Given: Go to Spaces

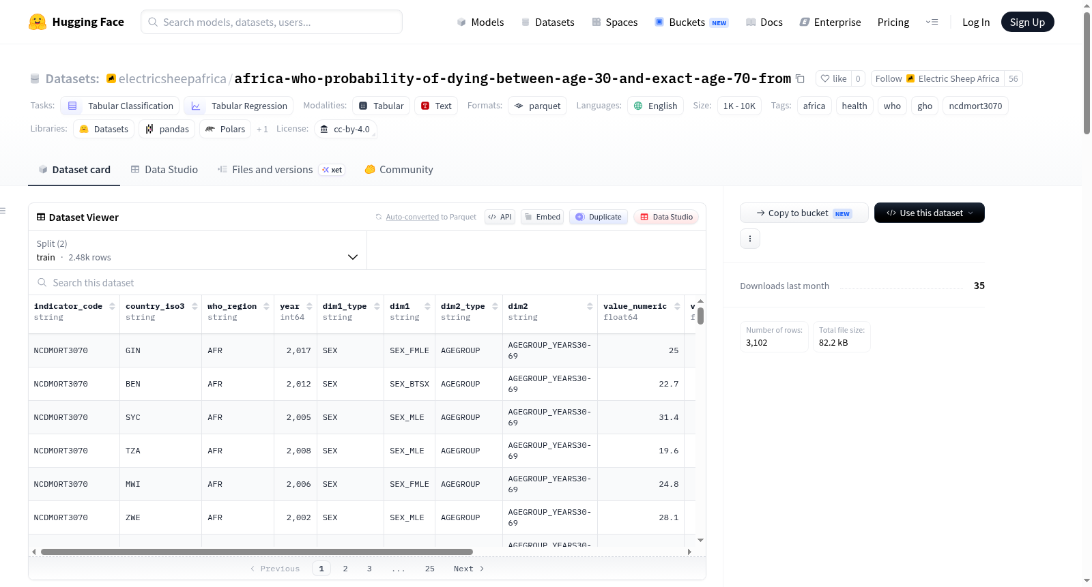Looking at the screenshot, I should click(615, 22).
